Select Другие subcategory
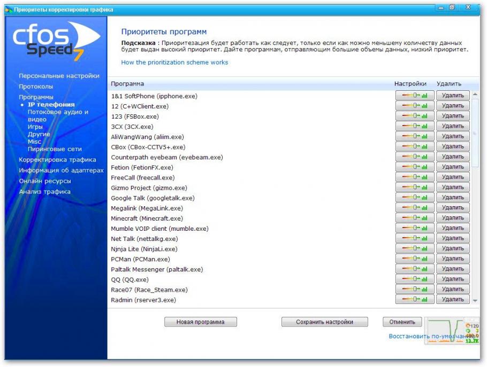Image resolution: width=487 pixels, height=367 pixels. coord(39,134)
